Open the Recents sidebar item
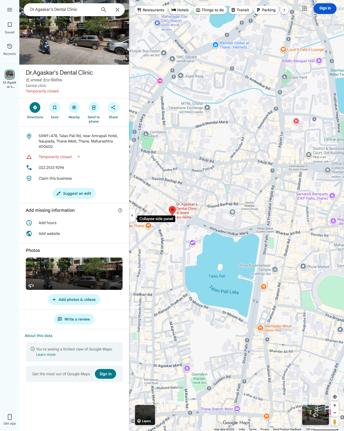The width and height of the screenshot is (344, 431). point(10,49)
